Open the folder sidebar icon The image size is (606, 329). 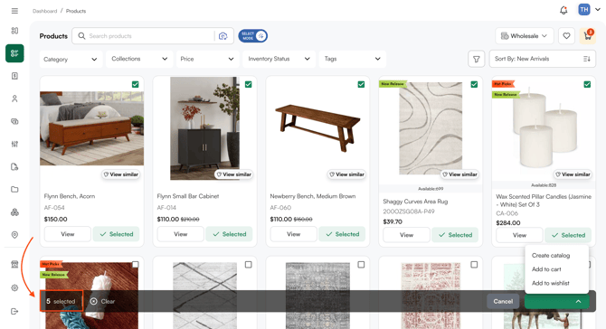click(14, 189)
